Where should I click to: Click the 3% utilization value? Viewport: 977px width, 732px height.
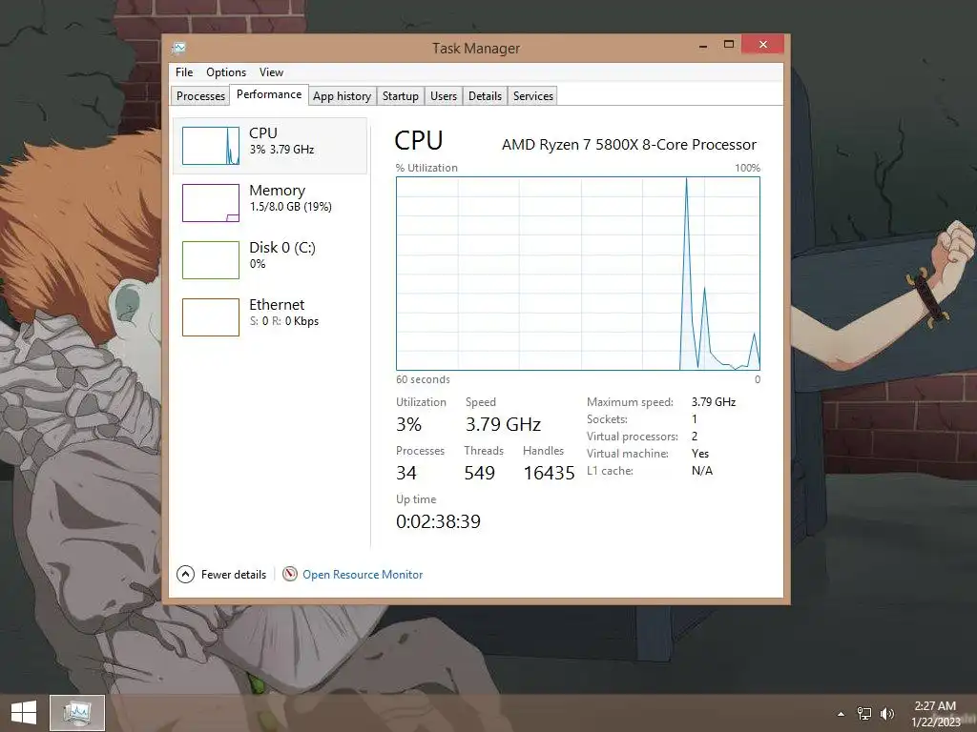click(408, 424)
